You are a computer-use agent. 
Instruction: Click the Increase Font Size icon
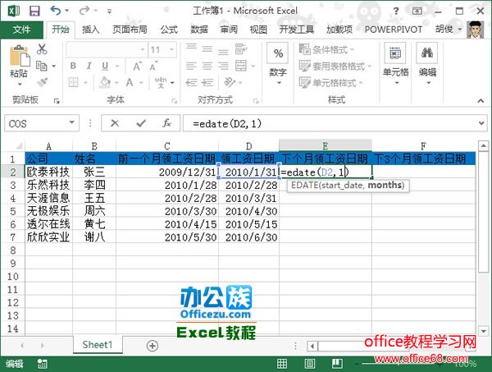(138, 66)
